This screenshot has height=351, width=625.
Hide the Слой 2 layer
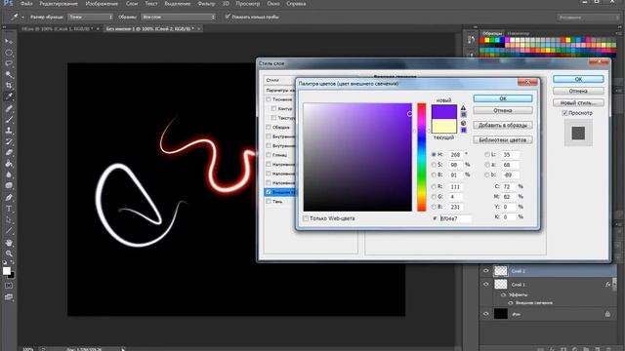tap(486, 271)
